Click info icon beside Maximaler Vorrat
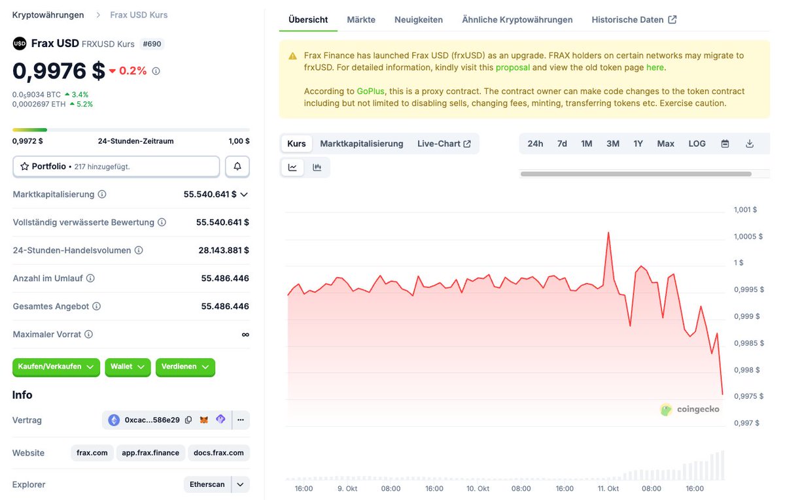 pos(88,335)
